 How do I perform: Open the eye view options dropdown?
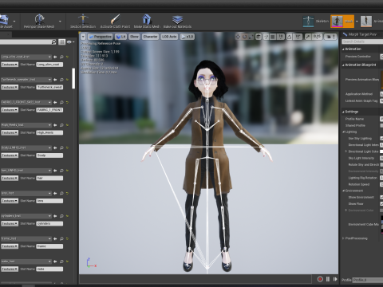click(70, 41)
